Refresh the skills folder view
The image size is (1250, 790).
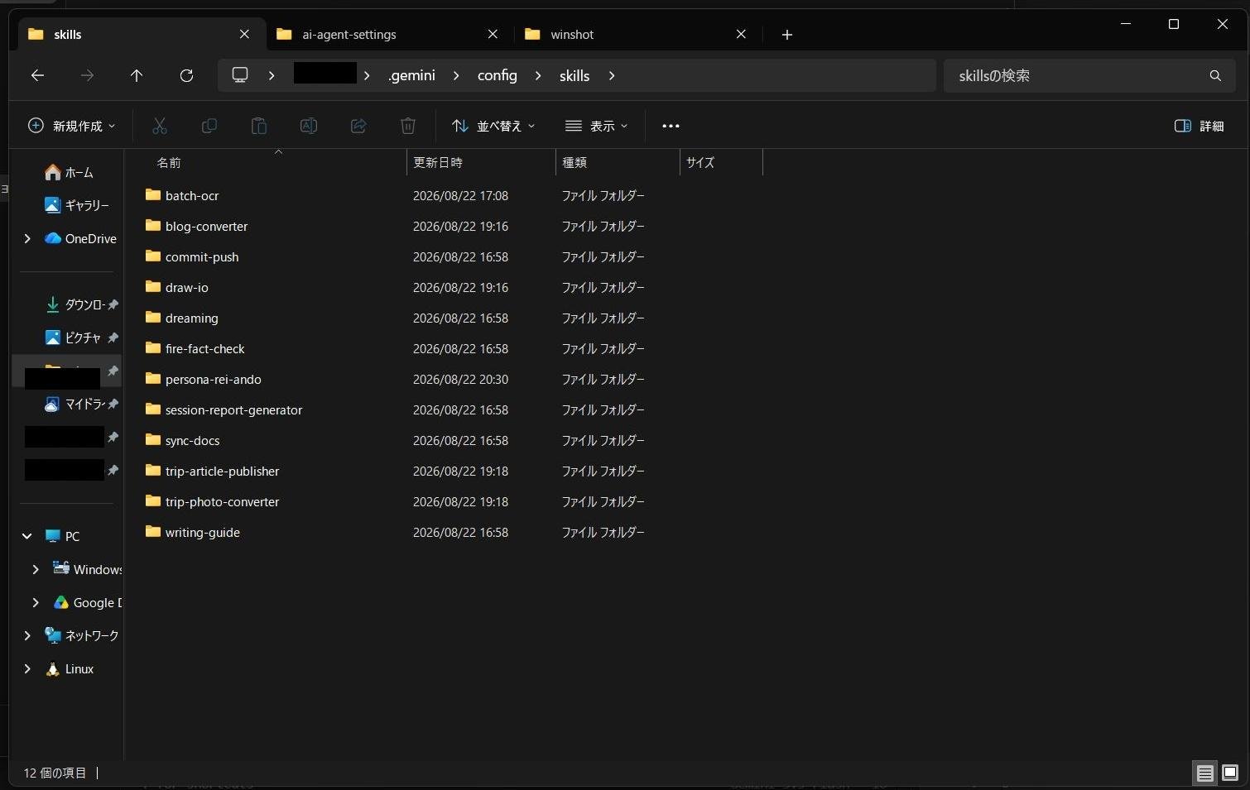(x=186, y=75)
